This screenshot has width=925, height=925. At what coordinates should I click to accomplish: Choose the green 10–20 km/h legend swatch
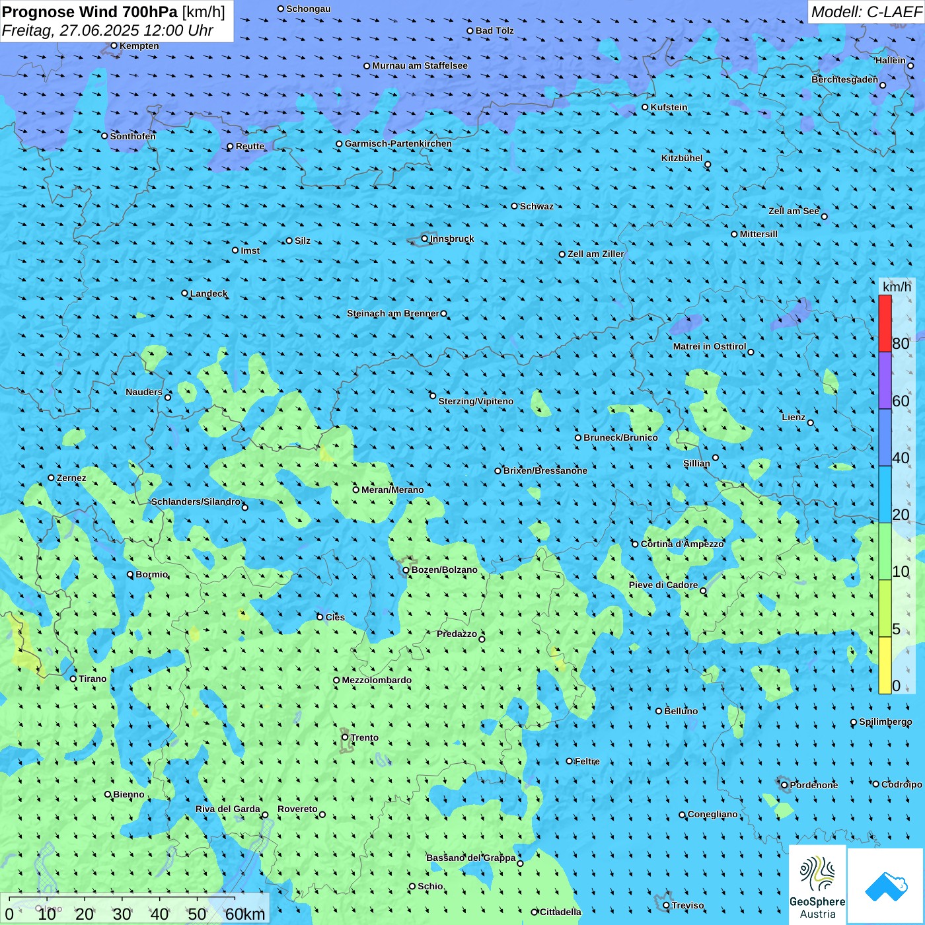coord(885,552)
